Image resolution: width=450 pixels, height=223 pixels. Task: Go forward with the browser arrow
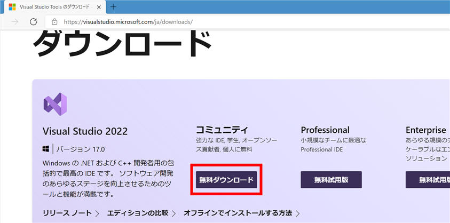[15, 21]
